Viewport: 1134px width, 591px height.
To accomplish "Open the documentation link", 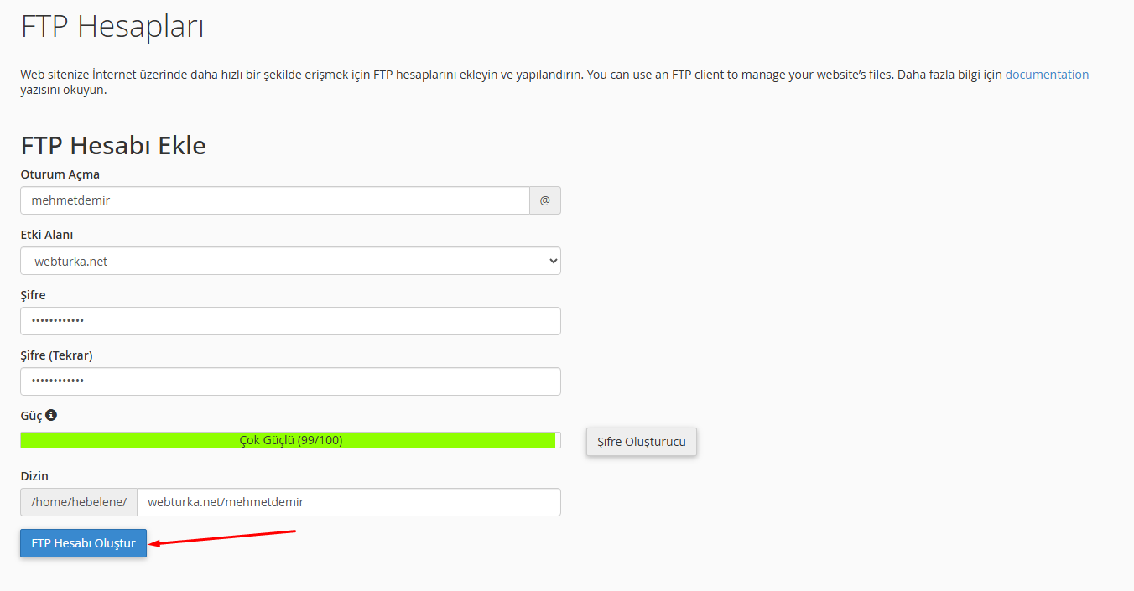I will coord(1047,75).
